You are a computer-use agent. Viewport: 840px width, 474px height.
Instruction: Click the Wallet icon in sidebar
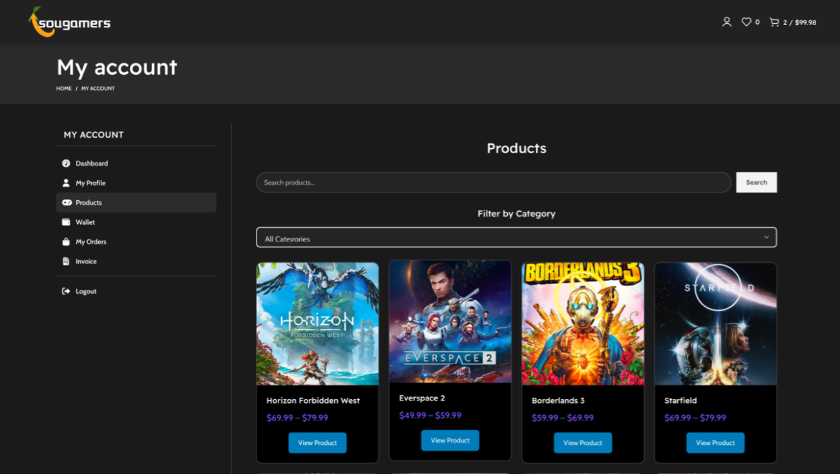tap(66, 222)
